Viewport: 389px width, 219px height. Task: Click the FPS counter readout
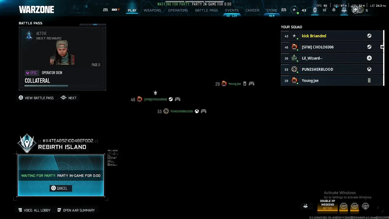(322, 5)
